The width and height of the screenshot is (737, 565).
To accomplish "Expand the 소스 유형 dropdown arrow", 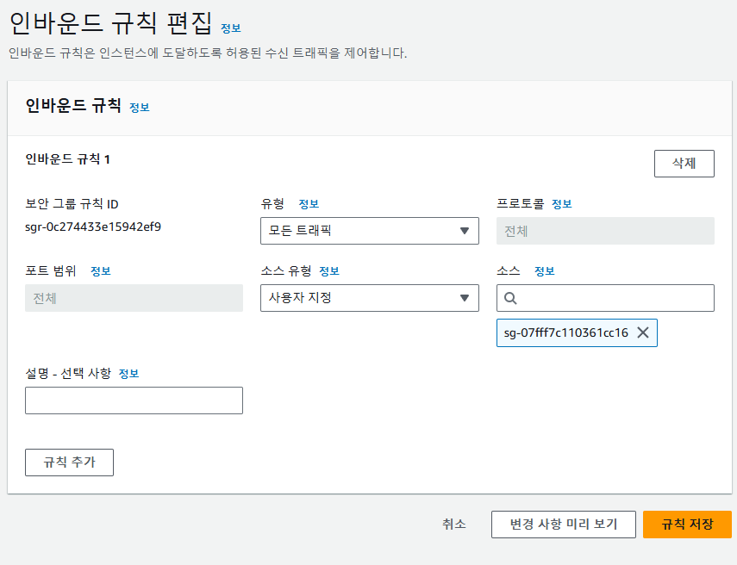I will pyautogui.click(x=465, y=298).
